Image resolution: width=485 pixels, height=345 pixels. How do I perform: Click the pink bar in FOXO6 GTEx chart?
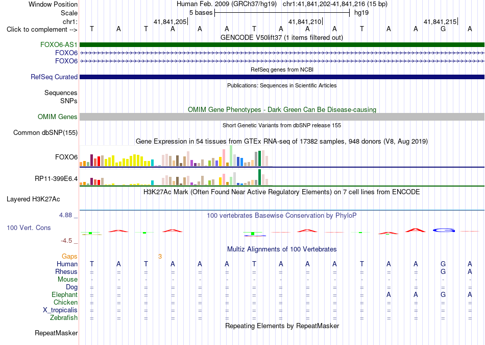(x=224, y=157)
